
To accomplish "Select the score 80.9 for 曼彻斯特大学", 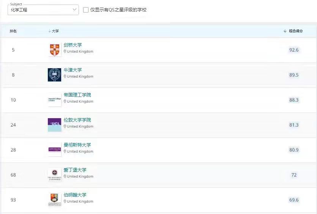I will [x=294, y=150].
